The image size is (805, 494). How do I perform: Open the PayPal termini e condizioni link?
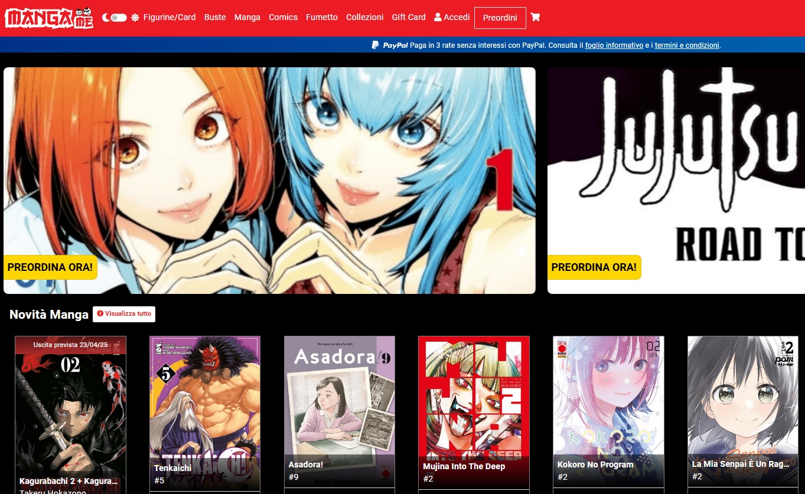point(687,45)
